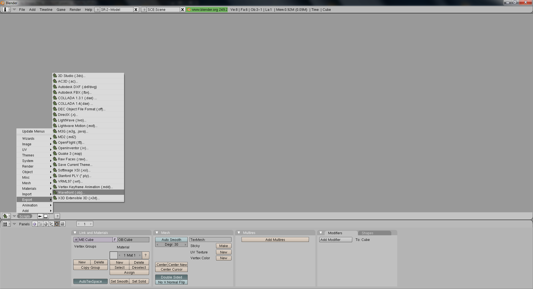Click the Add Modifier button
This screenshot has width=533, height=289.
tap(335, 240)
